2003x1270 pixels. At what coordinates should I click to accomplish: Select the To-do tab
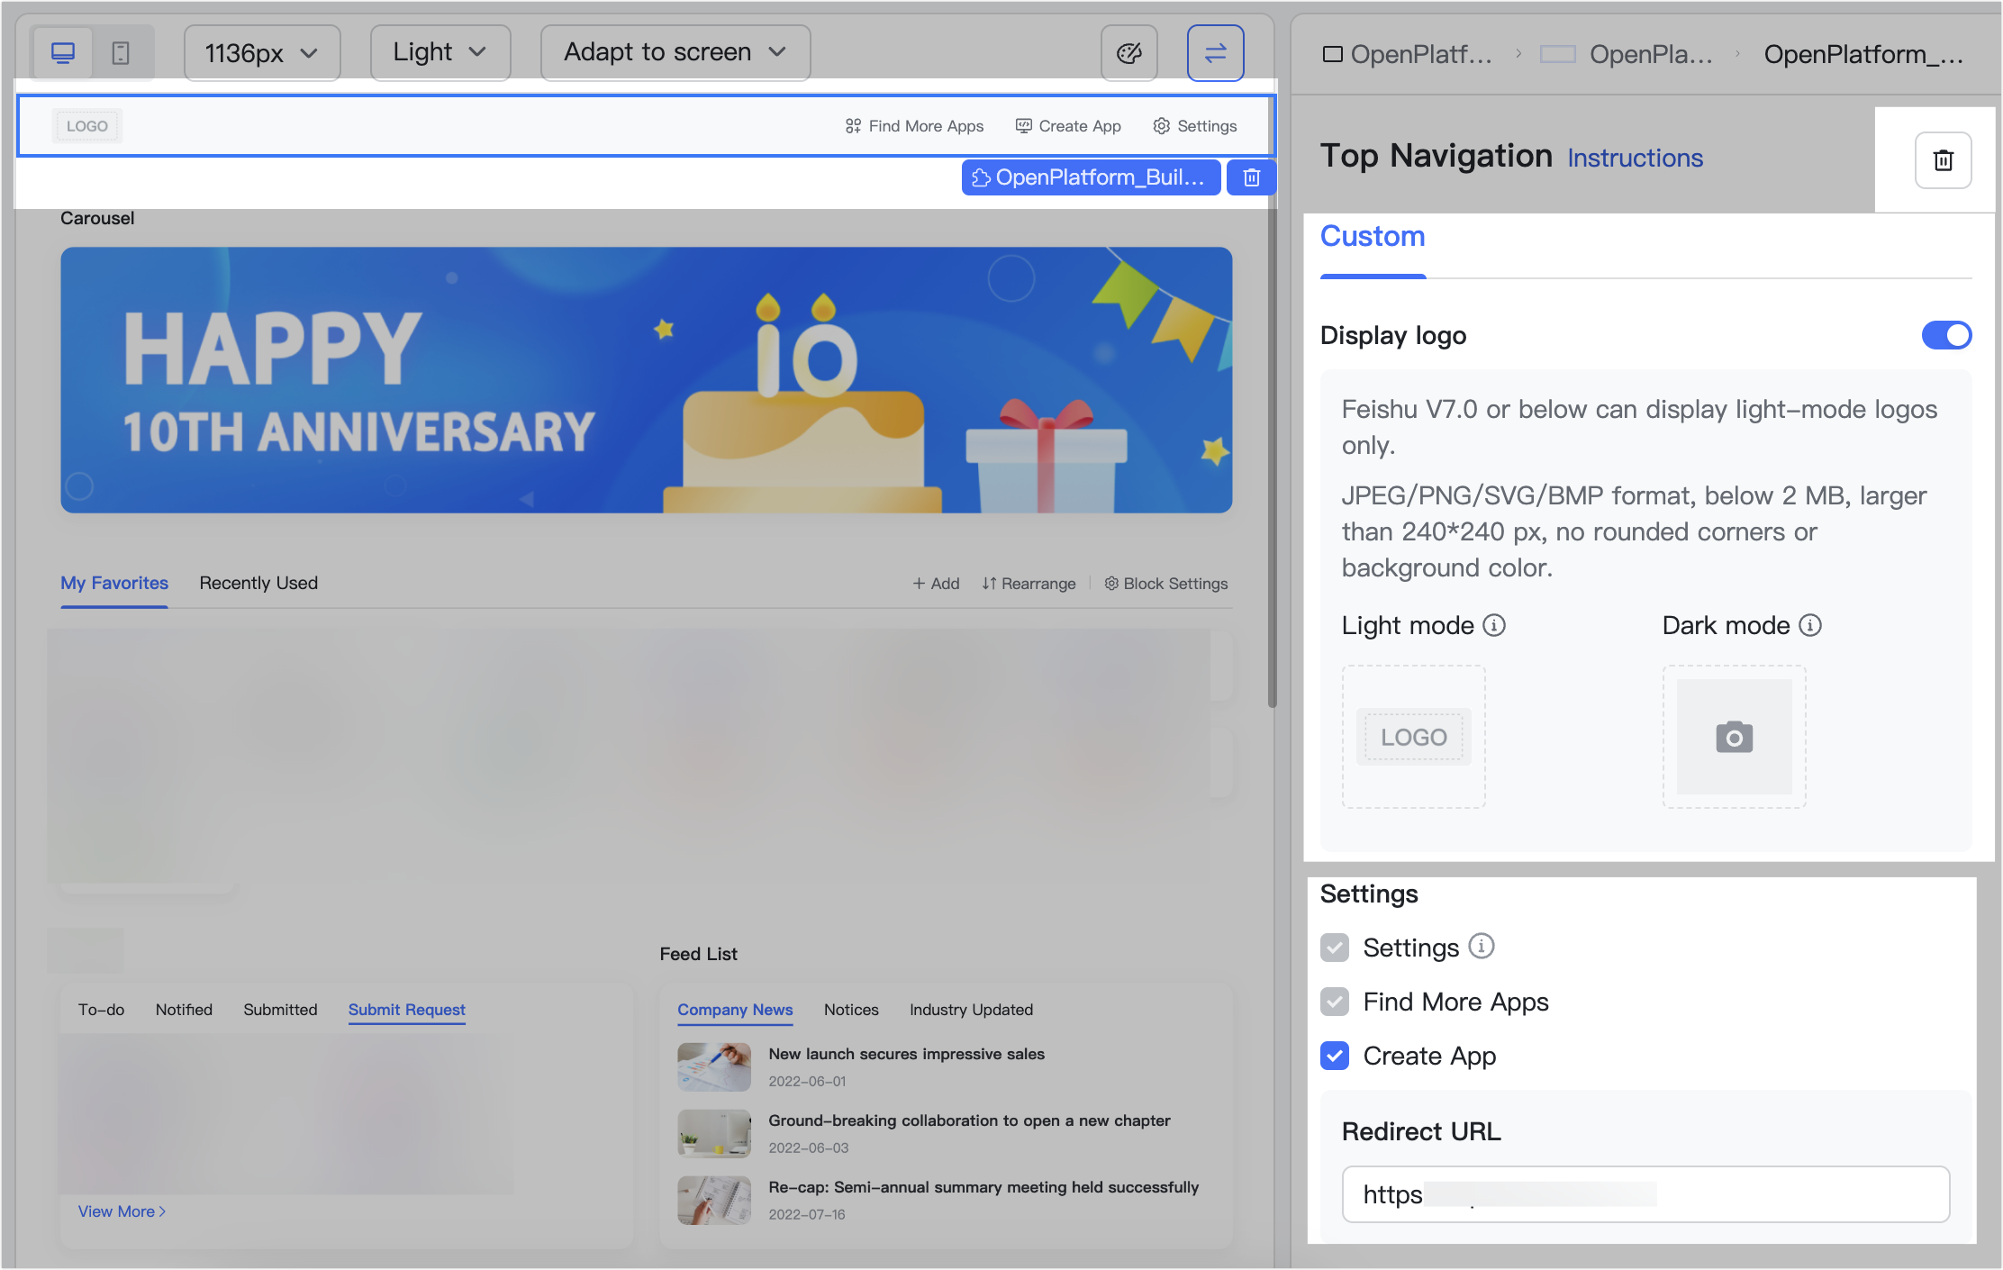point(101,1010)
